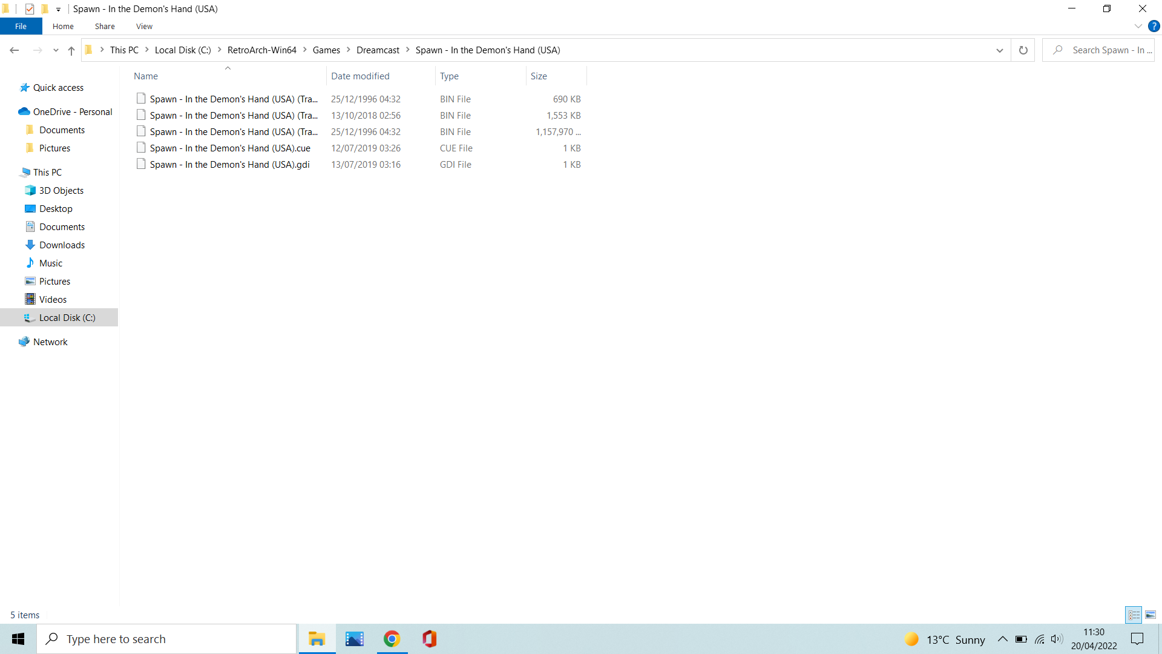1162x654 pixels.
Task: Open Customize Quick Access Toolbar dropdown
Action: click(x=58, y=9)
